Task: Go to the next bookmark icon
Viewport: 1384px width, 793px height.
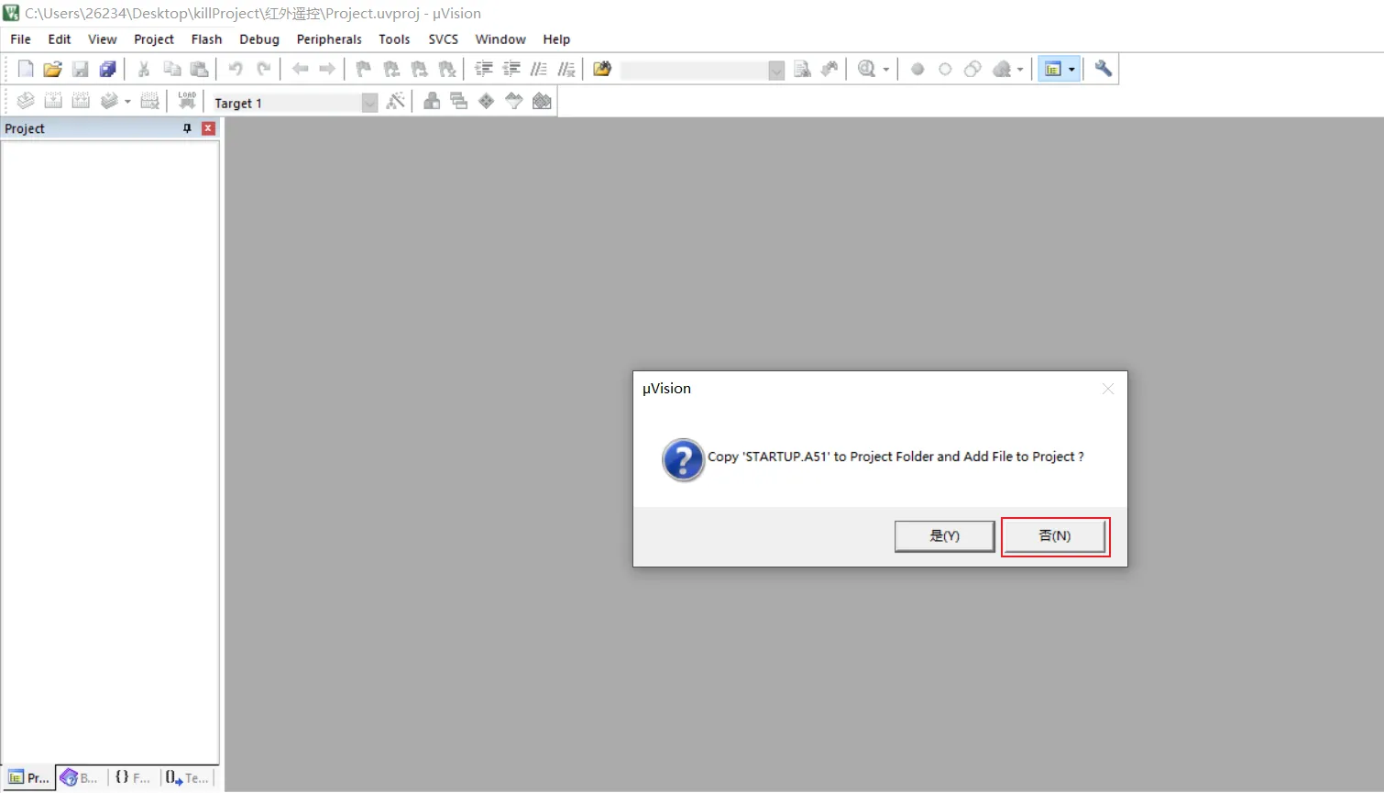Action: tap(420, 69)
